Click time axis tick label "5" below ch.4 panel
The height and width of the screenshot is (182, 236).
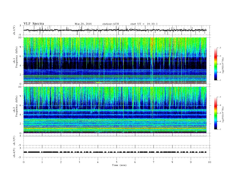[x=117, y=162]
